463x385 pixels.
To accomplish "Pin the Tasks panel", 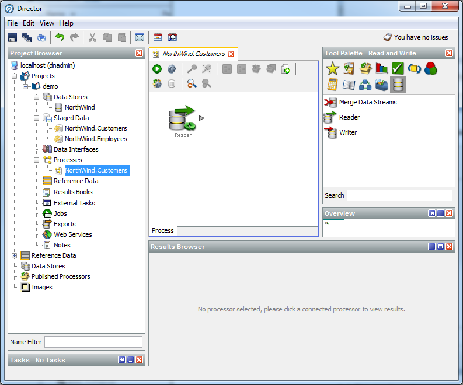I will point(121,360).
